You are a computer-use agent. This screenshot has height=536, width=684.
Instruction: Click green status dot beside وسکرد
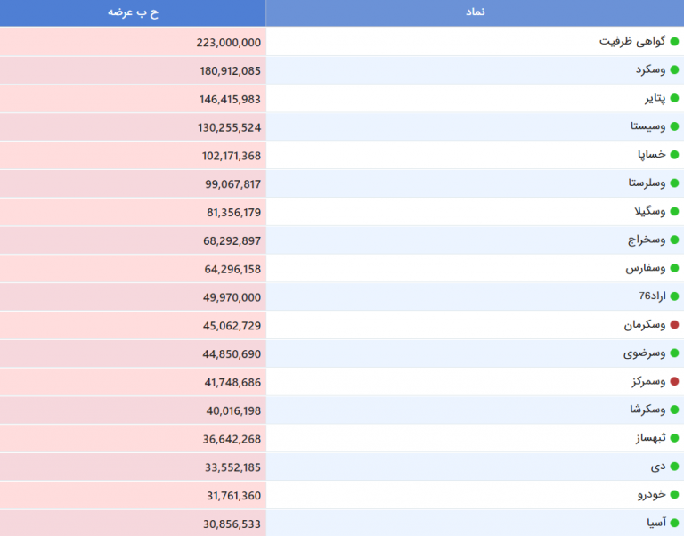674,70
